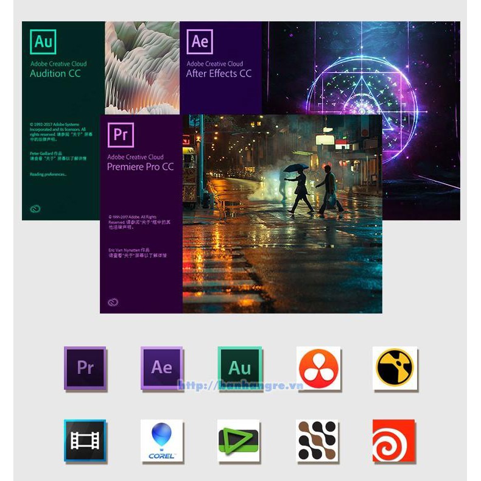Click the "Reading preferences..." status text
The height and width of the screenshot is (481, 481).
point(48,174)
